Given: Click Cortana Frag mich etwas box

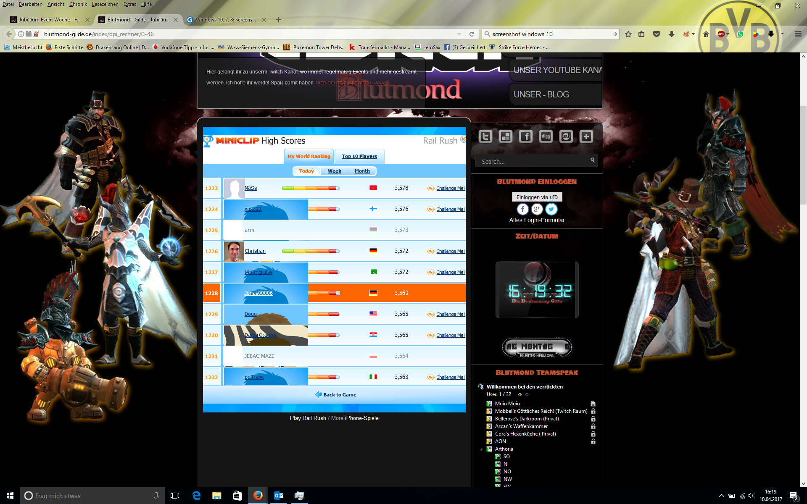Looking at the screenshot, I should pos(92,496).
